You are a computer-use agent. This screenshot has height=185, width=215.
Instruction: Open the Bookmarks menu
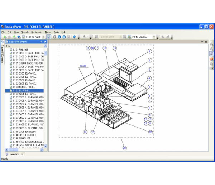coord(36,32)
